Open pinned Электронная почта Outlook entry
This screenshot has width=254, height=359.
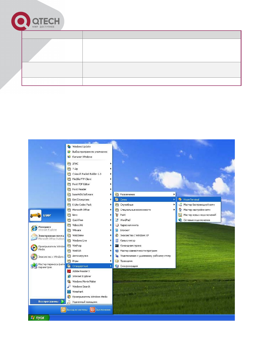[x=47, y=237]
